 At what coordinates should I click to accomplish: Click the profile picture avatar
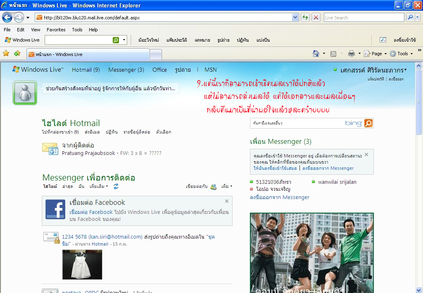pos(24,93)
